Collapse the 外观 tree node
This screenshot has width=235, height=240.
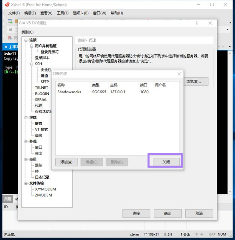[x=26, y=141]
